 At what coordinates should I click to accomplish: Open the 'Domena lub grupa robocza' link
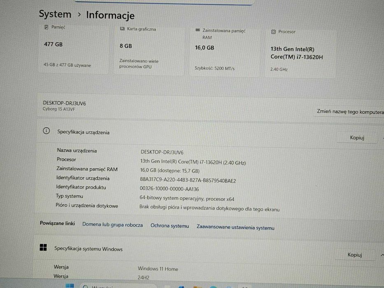tap(112, 225)
